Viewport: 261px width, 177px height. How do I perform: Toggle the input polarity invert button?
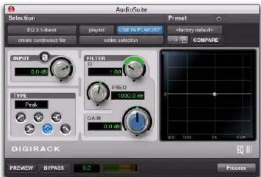pos(45,57)
